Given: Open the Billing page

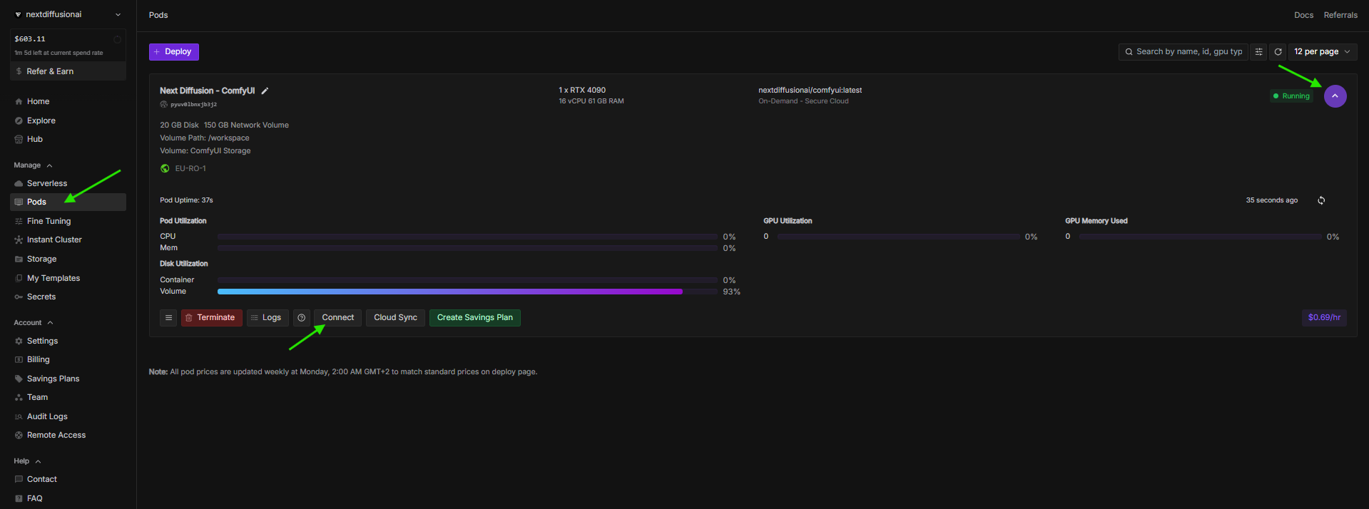Looking at the screenshot, I should 68,360.
